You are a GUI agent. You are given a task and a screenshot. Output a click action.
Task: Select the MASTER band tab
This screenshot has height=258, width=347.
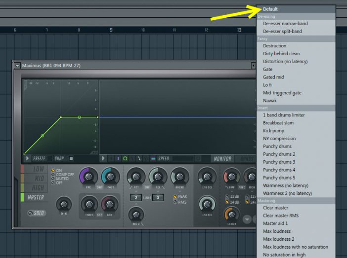pos(34,197)
